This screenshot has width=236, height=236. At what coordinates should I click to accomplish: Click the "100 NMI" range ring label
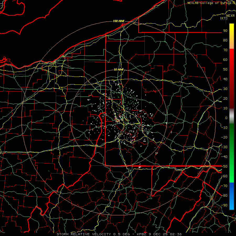119,21
